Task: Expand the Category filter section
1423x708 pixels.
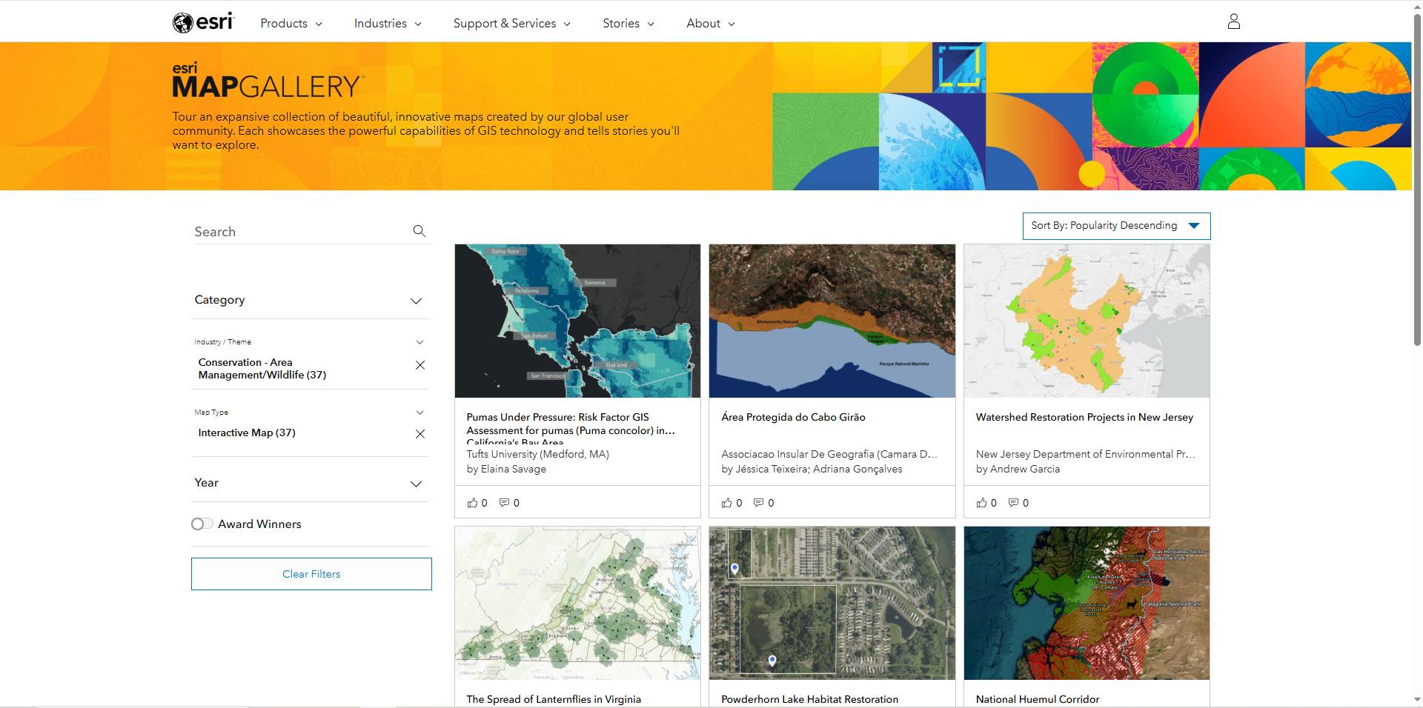Action: point(310,300)
